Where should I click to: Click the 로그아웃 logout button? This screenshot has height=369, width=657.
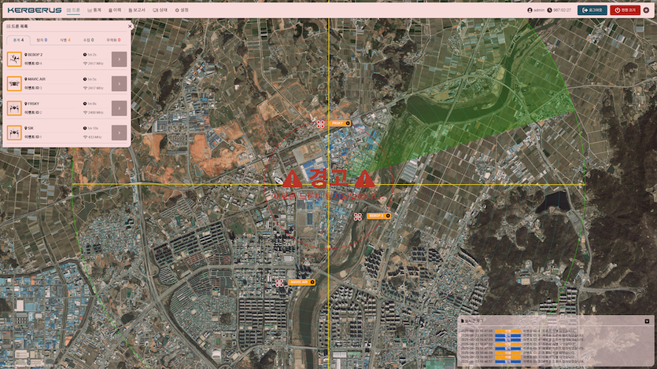(x=592, y=10)
